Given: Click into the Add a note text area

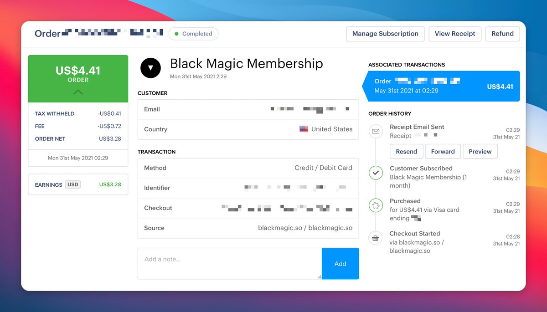Looking at the screenshot, I should point(230,264).
